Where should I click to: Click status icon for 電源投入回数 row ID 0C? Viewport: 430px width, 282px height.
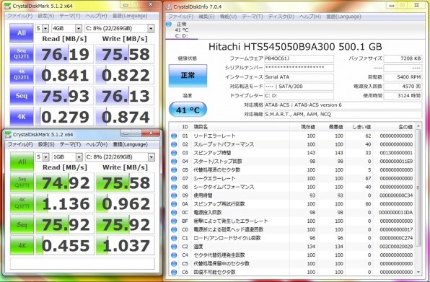(174, 212)
